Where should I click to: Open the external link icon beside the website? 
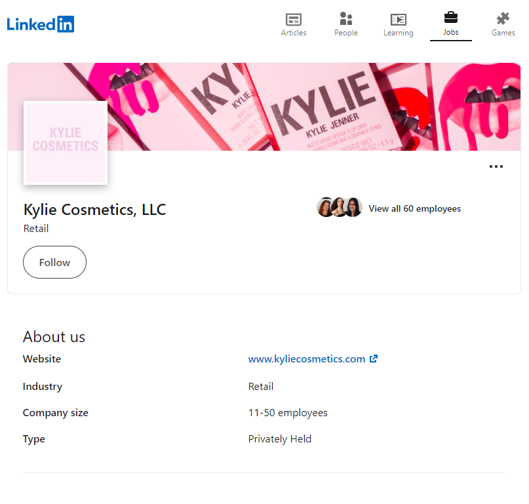[374, 359]
